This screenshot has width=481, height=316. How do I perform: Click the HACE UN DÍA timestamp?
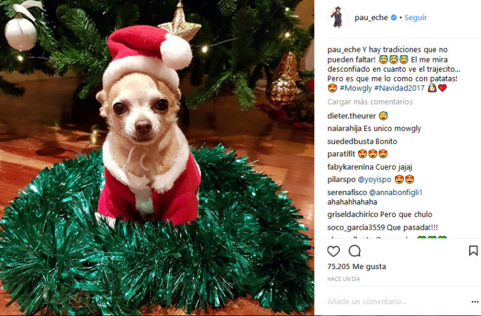pyautogui.click(x=344, y=279)
